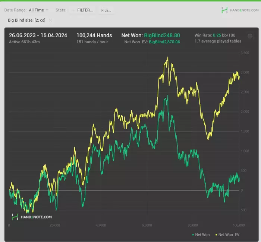Click the green Net Won legend dot
This screenshot has height=242, width=261.
click(193, 235)
